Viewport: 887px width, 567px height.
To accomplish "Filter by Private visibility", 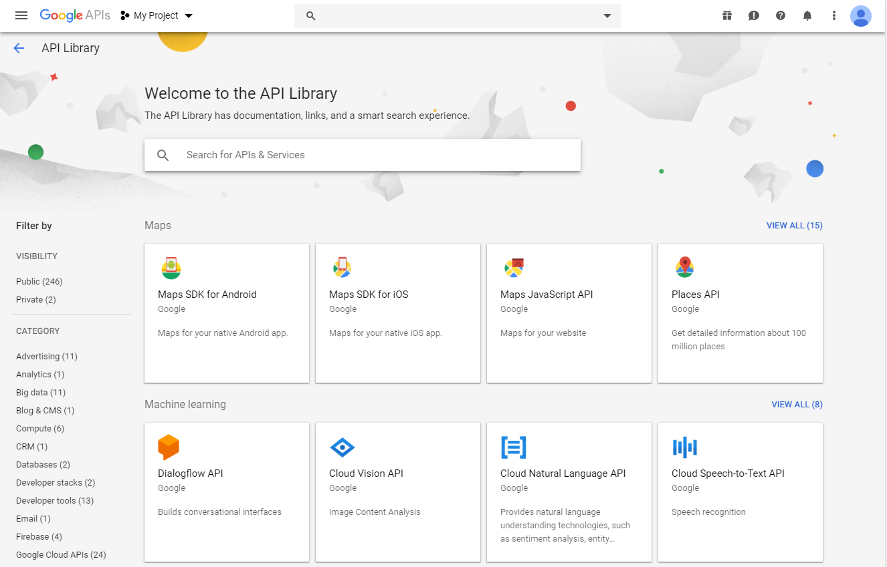I will [35, 299].
